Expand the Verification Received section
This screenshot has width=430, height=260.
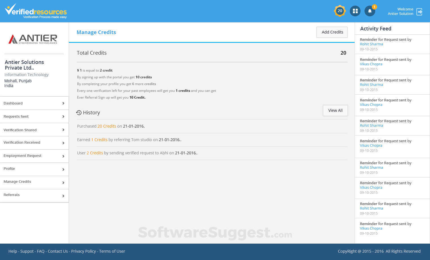(x=22, y=143)
